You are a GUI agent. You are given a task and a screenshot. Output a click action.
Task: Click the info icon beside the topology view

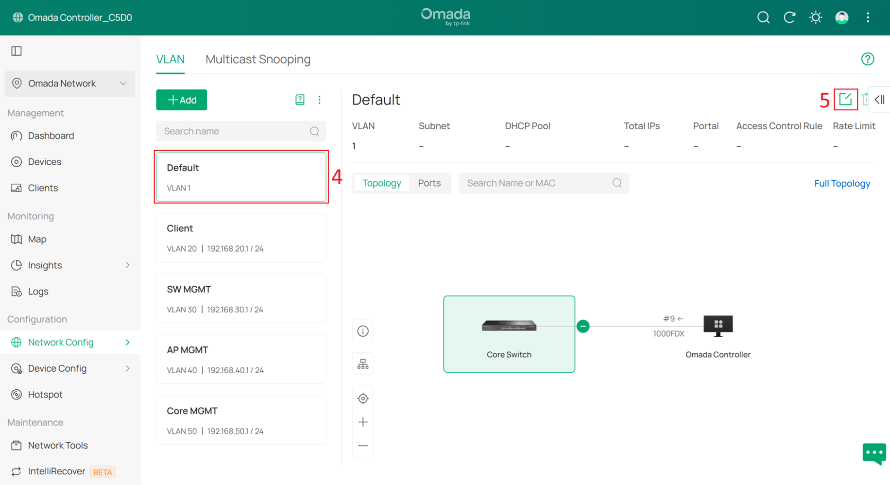pyautogui.click(x=363, y=331)
